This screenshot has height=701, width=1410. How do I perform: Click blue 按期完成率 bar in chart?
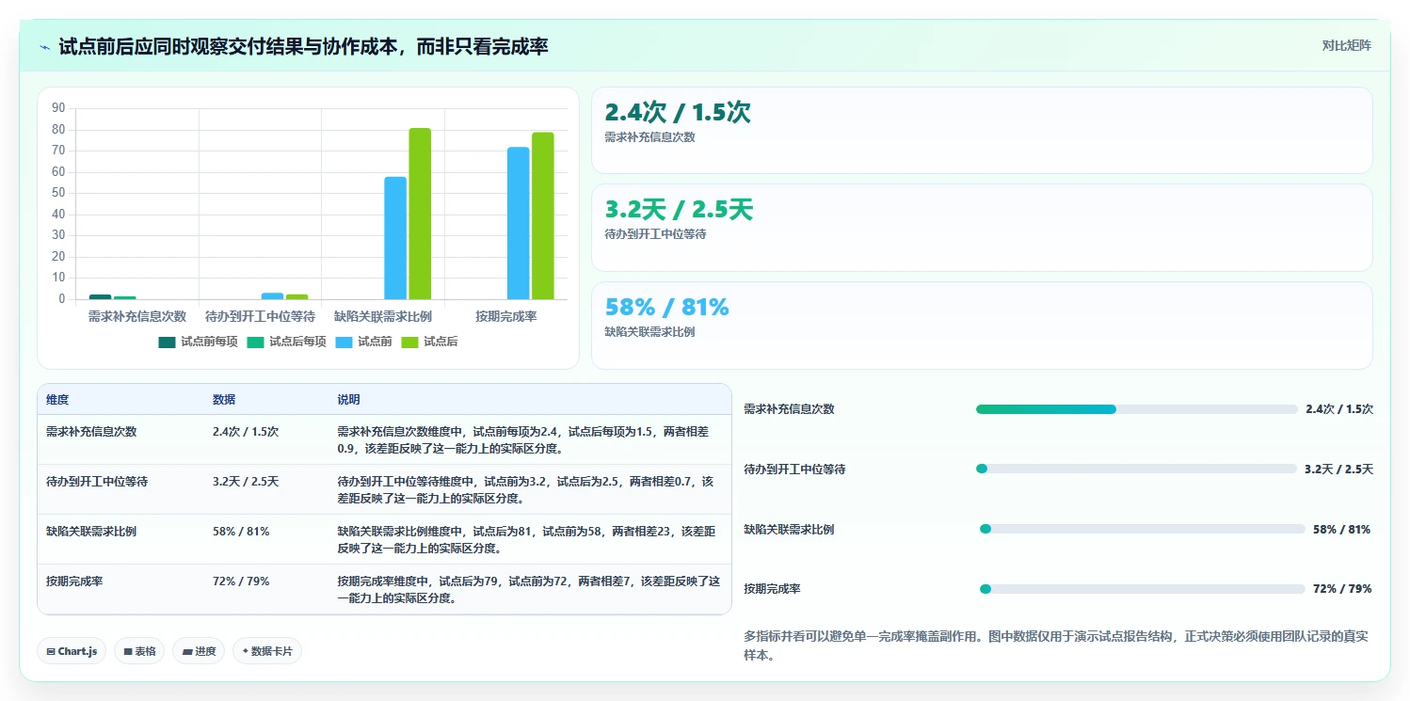pos(519,223)
